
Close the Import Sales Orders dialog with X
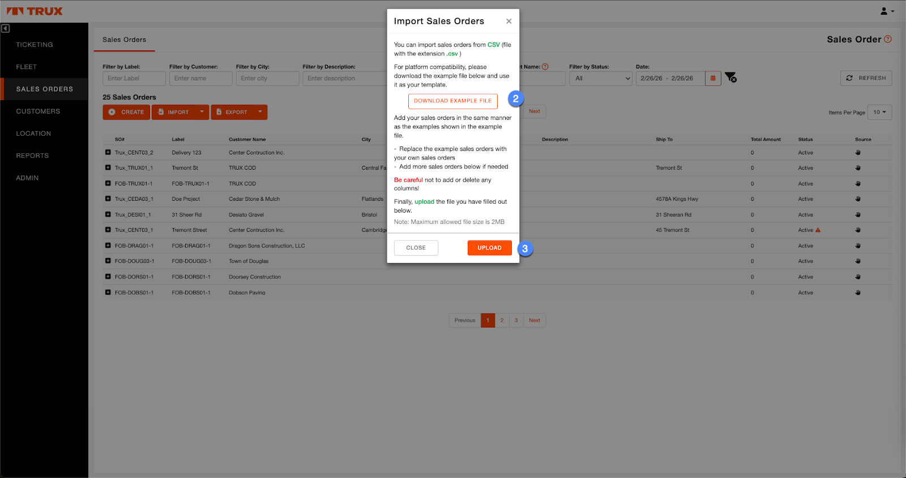point(508,21)
